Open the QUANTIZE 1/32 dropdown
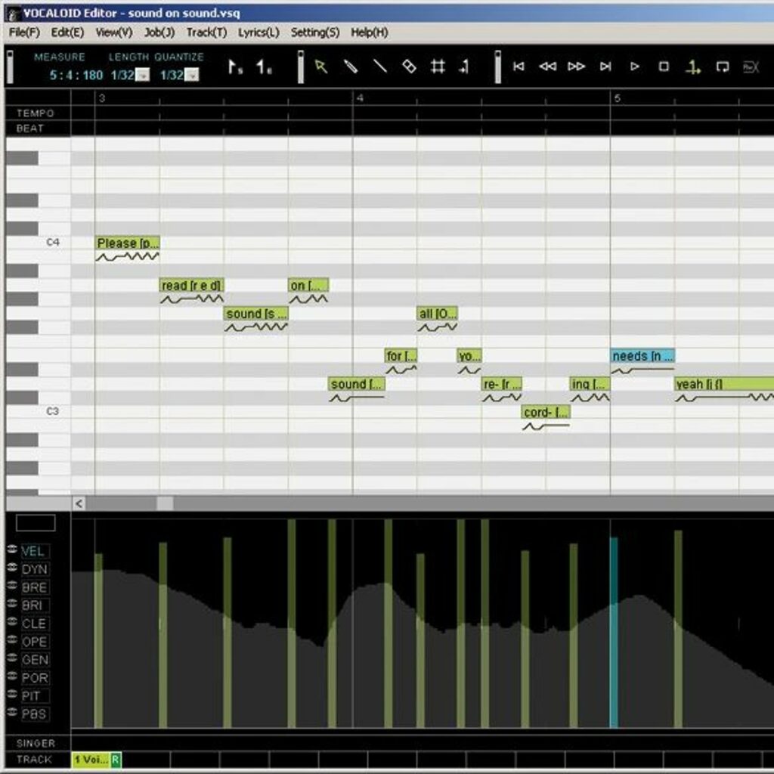 [192, 75]
